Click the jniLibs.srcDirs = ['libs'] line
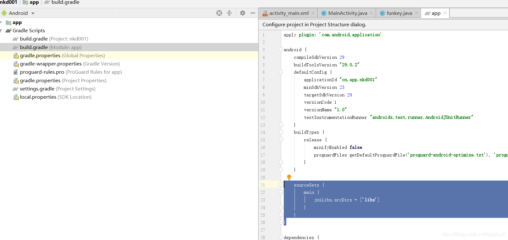508x240 pixels. (x=347, y=200)
